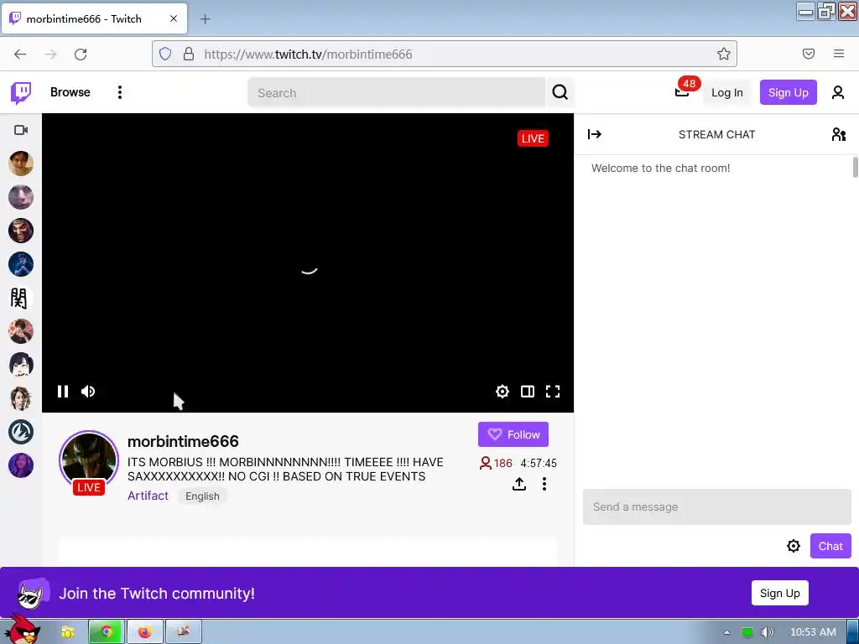Open chat settings gear
This screenshot has width=859, height=644.
coord(794,546)
